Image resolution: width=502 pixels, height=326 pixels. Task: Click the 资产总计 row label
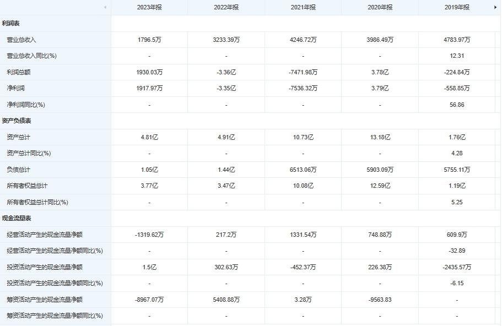tap(18, 137)
